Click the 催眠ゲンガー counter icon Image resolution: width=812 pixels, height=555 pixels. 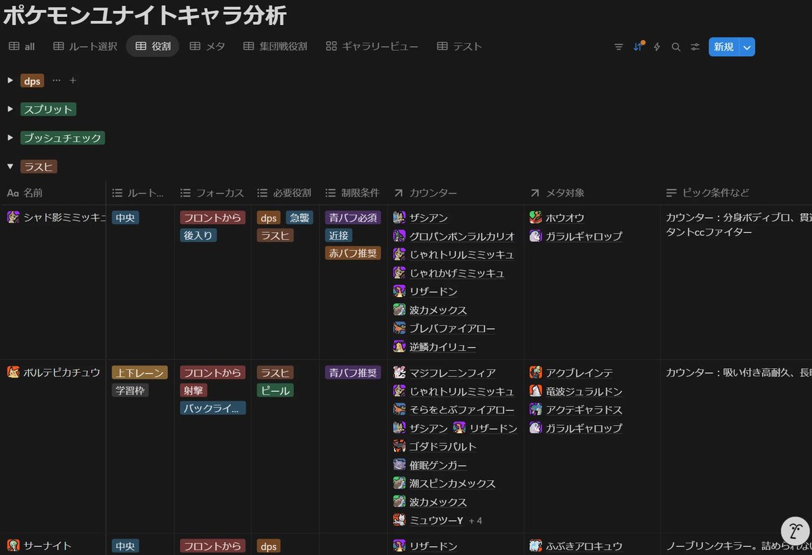tap(399, 465)
